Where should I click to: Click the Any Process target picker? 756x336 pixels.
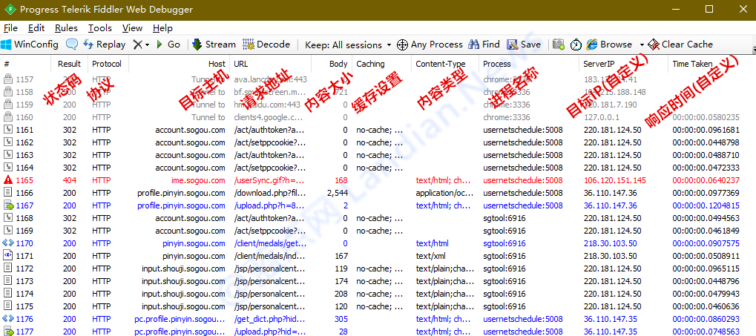[430, 45]
